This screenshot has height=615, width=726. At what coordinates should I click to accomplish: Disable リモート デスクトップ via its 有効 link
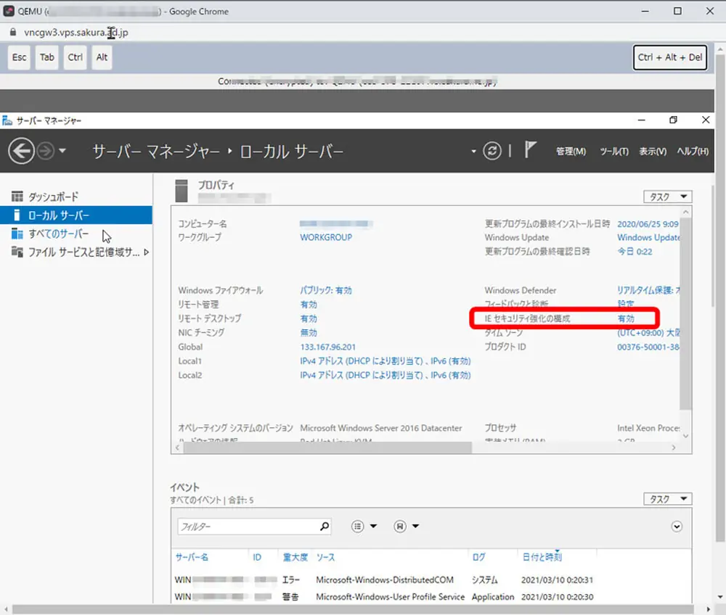[x=308, y=318]
